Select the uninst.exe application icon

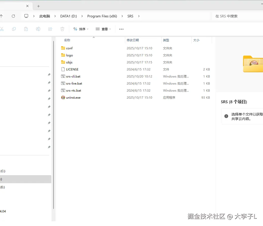click(63, 97)
